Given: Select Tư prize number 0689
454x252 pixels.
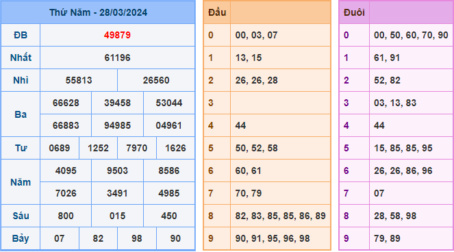Looking at the screenshot, I should pyautogui.click(x=60, y=148).
